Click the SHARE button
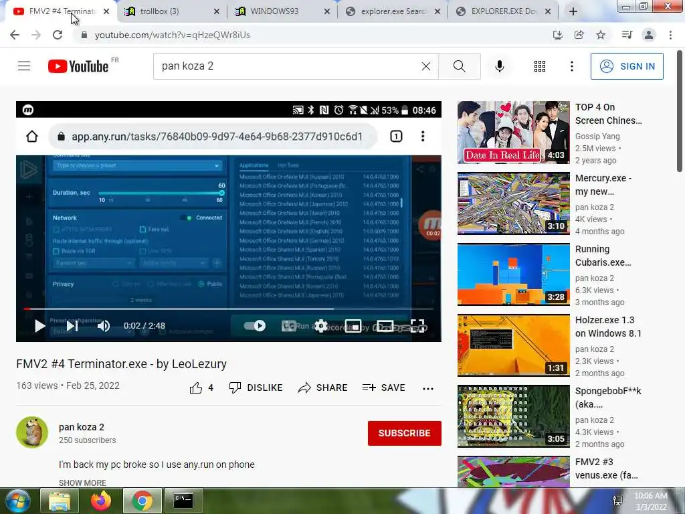 coord(322,388)
